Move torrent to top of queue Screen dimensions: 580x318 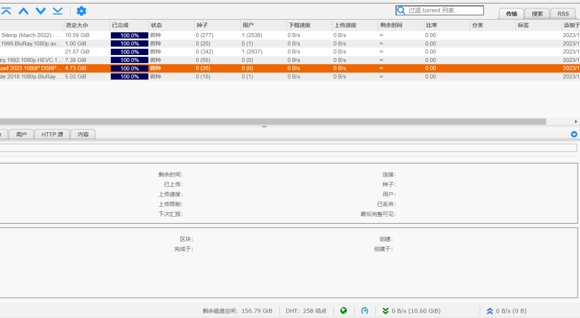pos(6,11)
